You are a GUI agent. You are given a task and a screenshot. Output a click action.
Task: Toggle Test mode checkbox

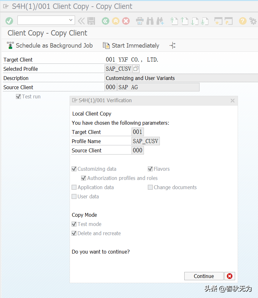(74, 224)
